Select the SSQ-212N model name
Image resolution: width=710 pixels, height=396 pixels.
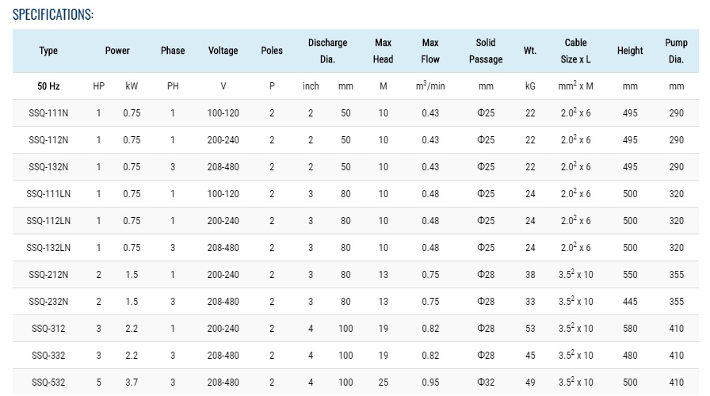point(48,275)
